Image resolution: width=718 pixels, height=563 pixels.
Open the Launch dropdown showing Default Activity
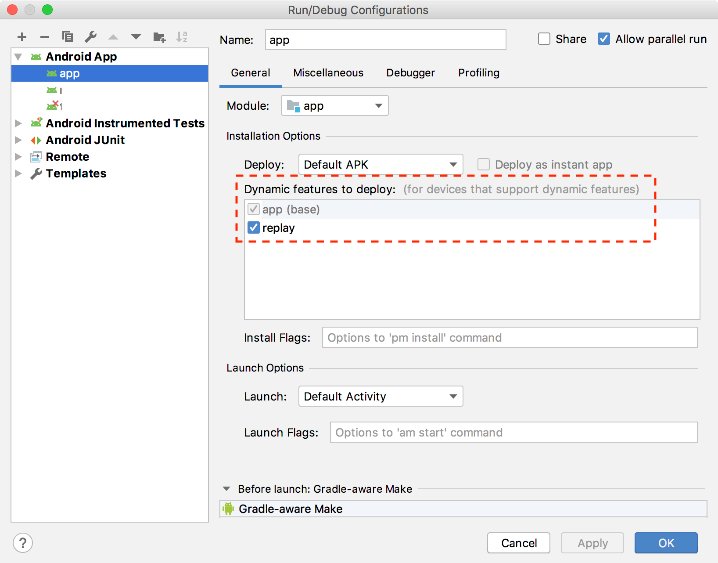pos(452,396)
